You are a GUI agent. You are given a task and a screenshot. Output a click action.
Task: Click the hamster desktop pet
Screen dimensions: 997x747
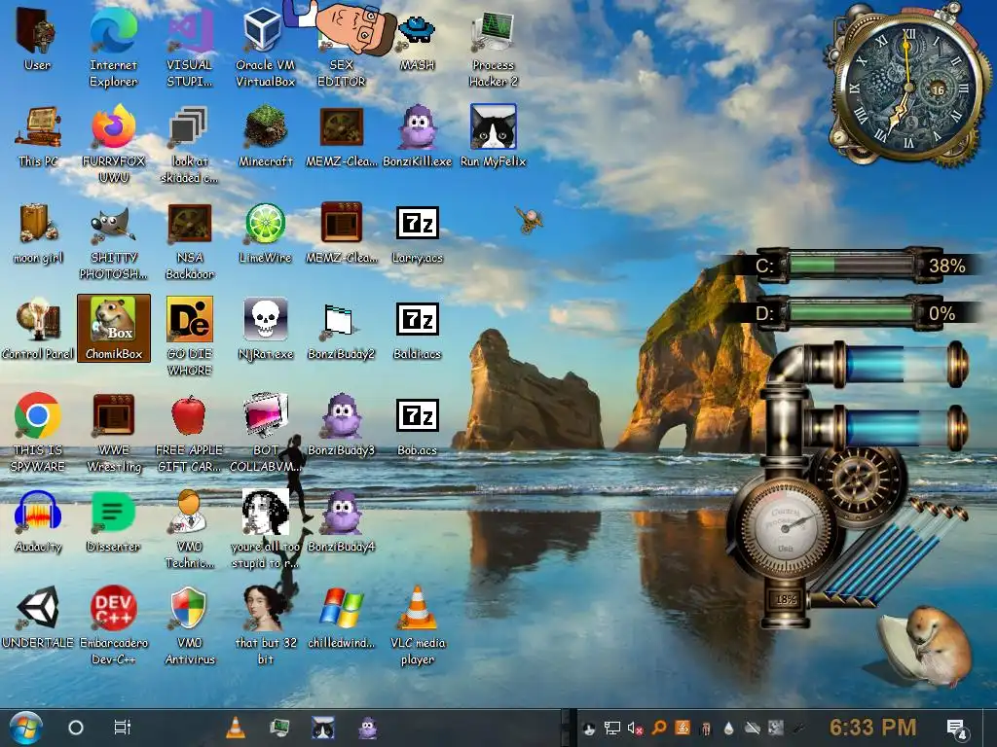(927, 647)
